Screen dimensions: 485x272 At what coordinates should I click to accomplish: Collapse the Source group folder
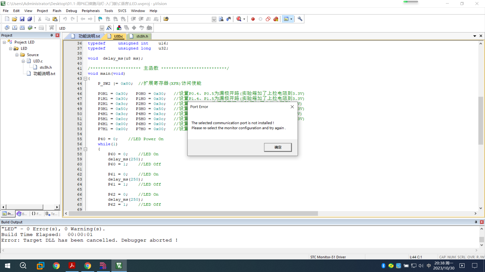click(17, 55)
